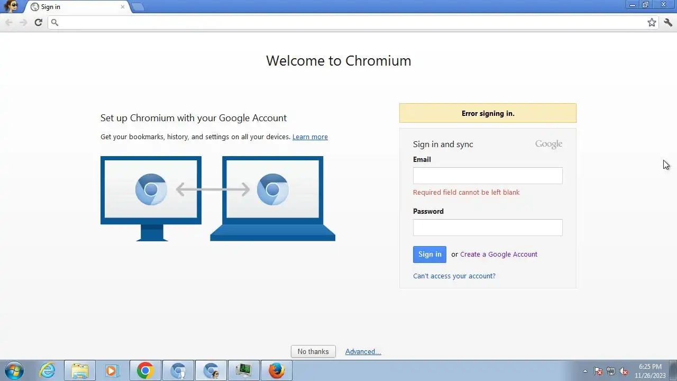Viewport: 677px width, 381px height.
Task: Click the muted volume speaker tray icon
Action: [624, 371]
